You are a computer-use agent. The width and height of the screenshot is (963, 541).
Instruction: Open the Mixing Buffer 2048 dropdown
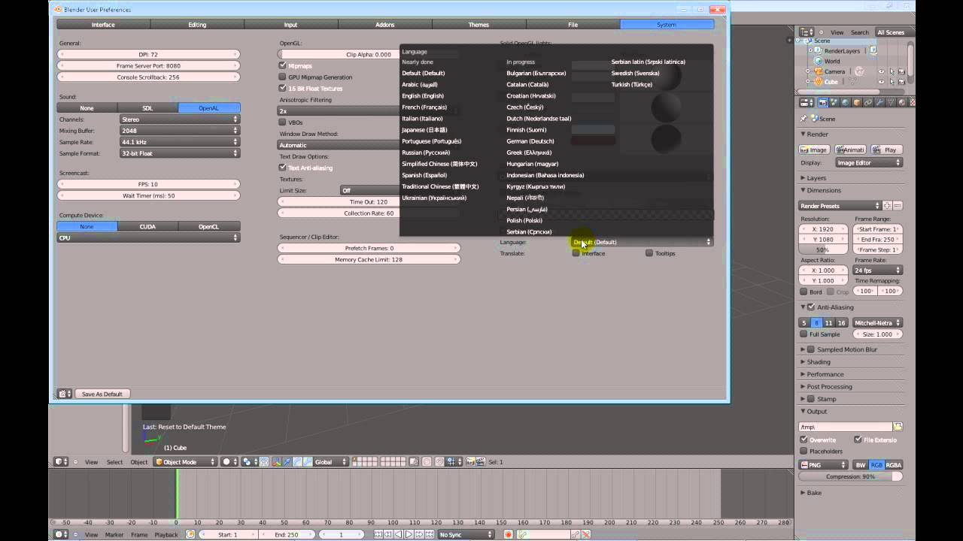[180, 130]
